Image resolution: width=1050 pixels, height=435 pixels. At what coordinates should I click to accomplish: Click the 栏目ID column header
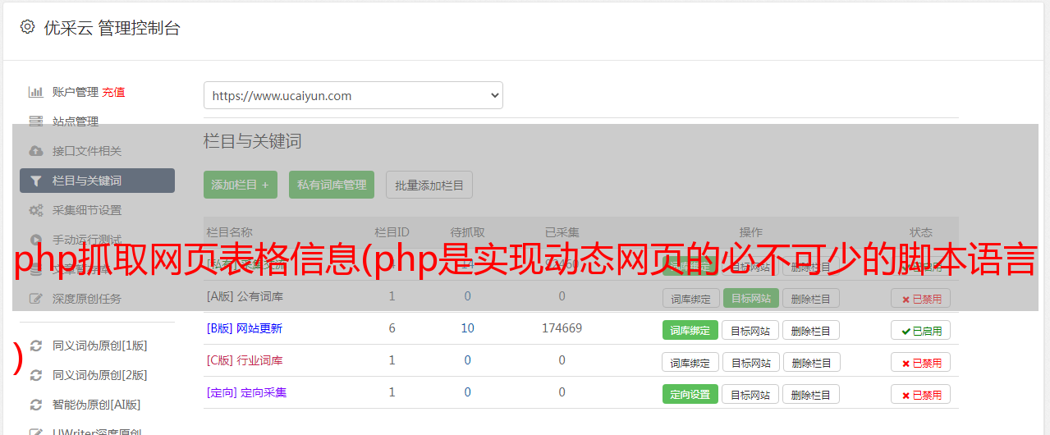pyautogui.click(x=392, y=232)
